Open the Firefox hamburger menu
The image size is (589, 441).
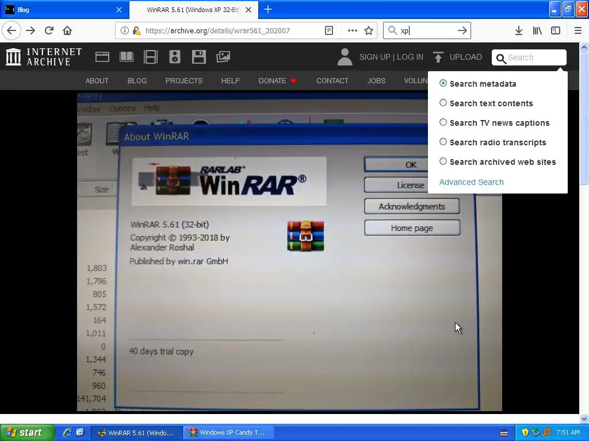pos(577,30)
